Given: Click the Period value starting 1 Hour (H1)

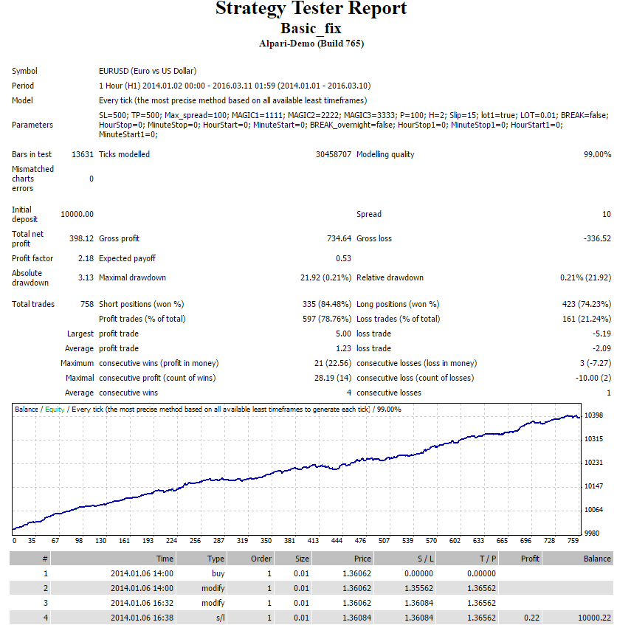Looking at the screenshot, I should (x=235, y=86).
